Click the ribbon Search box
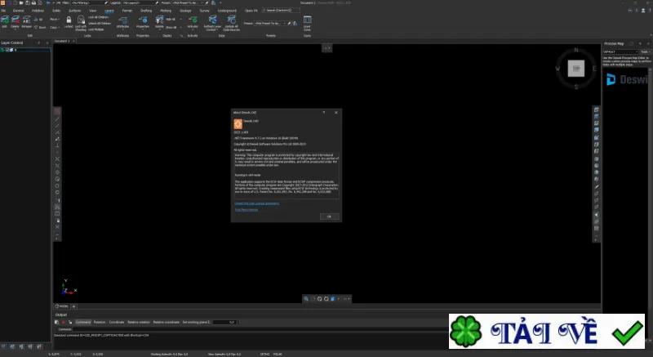The height and width of the screenshot is (357, 653). (281, 11)
